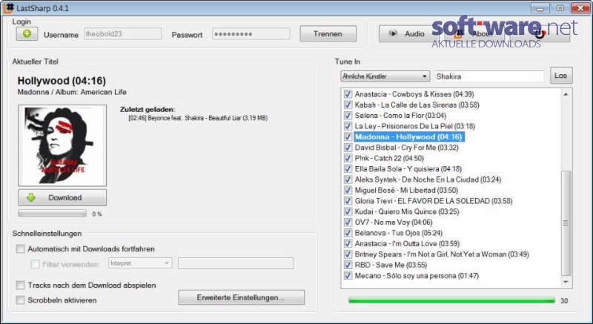Click the green progress bar beside 30
Screen dimensions: 593x324
coord(451,300)
